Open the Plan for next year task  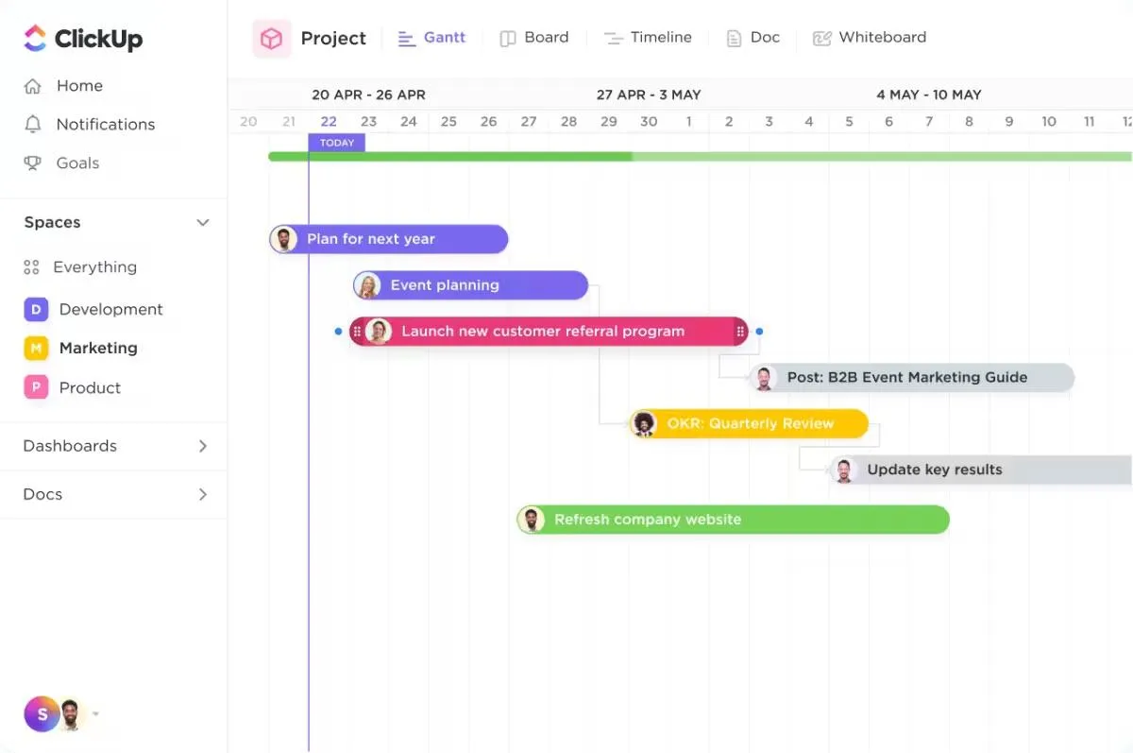[x=389, y=239]
